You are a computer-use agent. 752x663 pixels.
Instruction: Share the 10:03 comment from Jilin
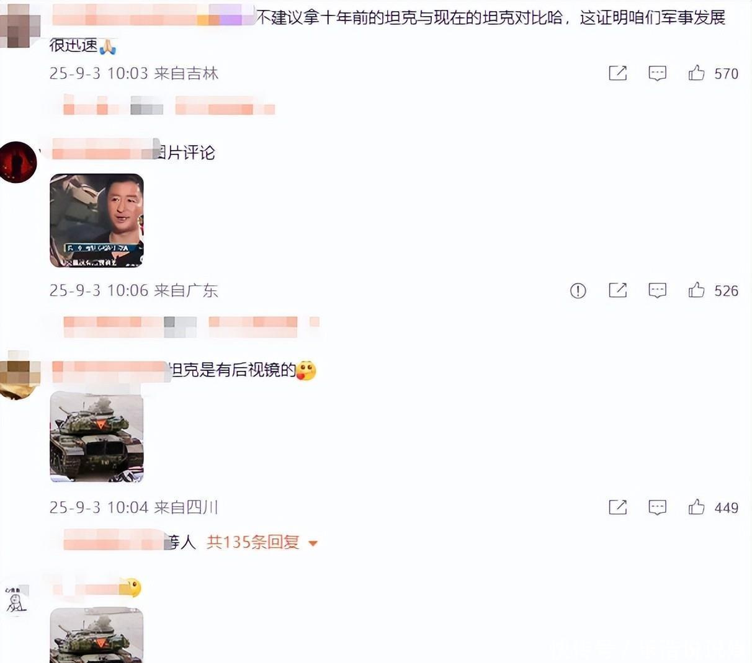click(x=617, y=73)
